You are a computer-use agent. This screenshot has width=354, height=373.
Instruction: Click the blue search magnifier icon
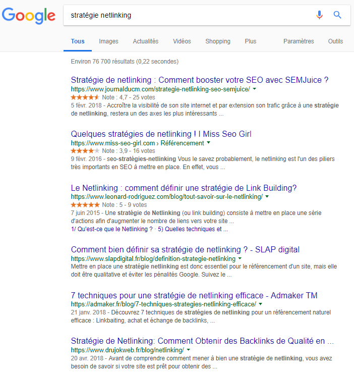(x=337, y=15)
